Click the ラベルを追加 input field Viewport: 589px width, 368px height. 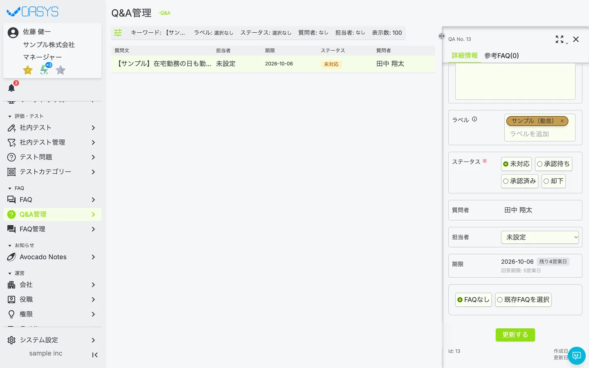540,134
